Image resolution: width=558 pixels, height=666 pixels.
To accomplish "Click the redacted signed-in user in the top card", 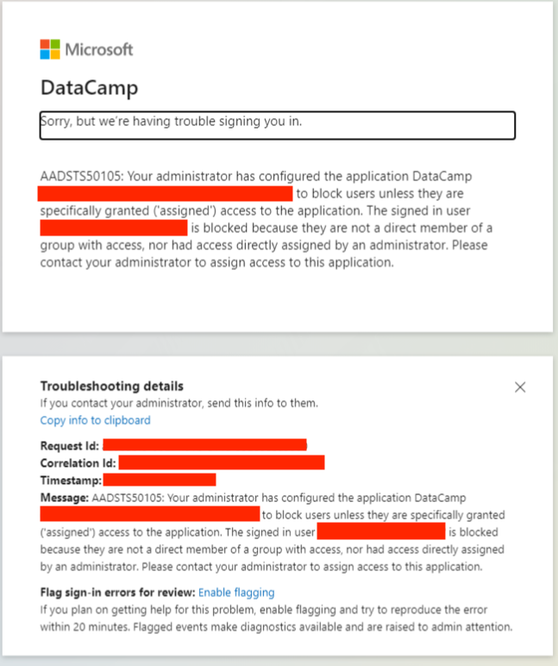I will (114, 228).
